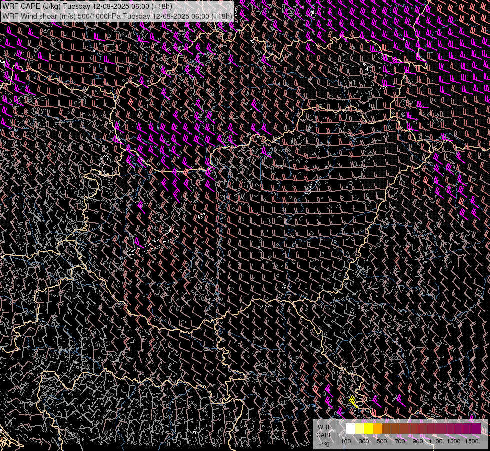Click the legend label 500
This screenshot has height=451, width=490.
pos(382,441)
